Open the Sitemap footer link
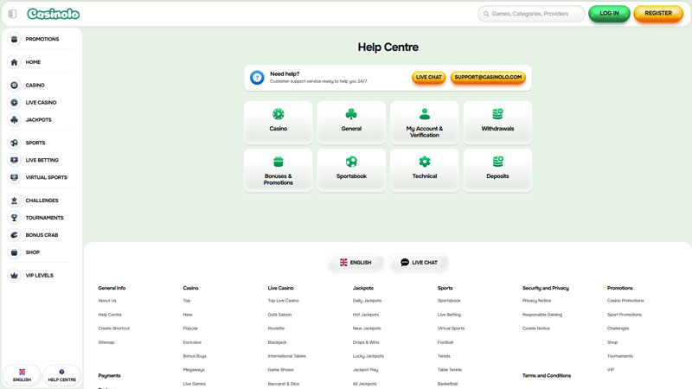692x389 pixels. tap(106, 342)
